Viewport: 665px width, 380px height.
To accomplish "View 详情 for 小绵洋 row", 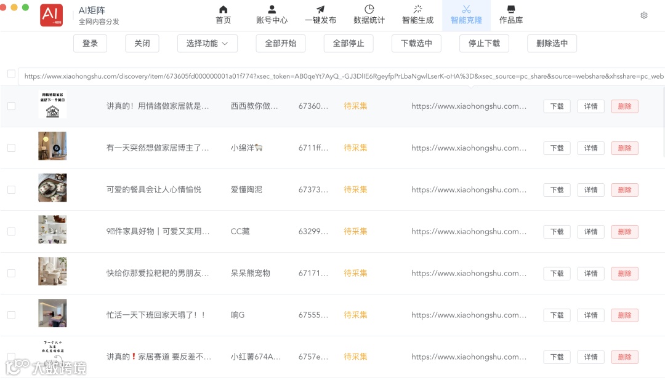I will tap(590, 148).
